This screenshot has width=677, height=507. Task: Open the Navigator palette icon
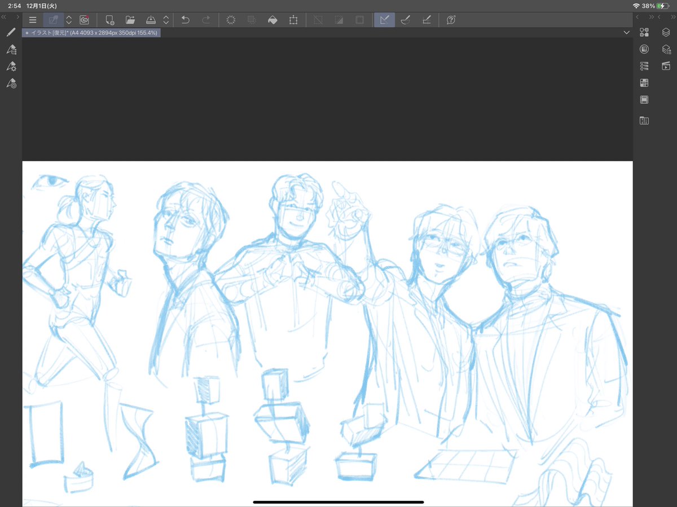[644, 49]
